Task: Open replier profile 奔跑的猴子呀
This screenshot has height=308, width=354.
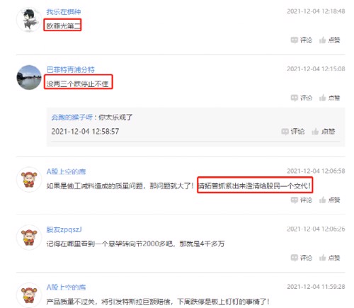Action: coord(72,118)
